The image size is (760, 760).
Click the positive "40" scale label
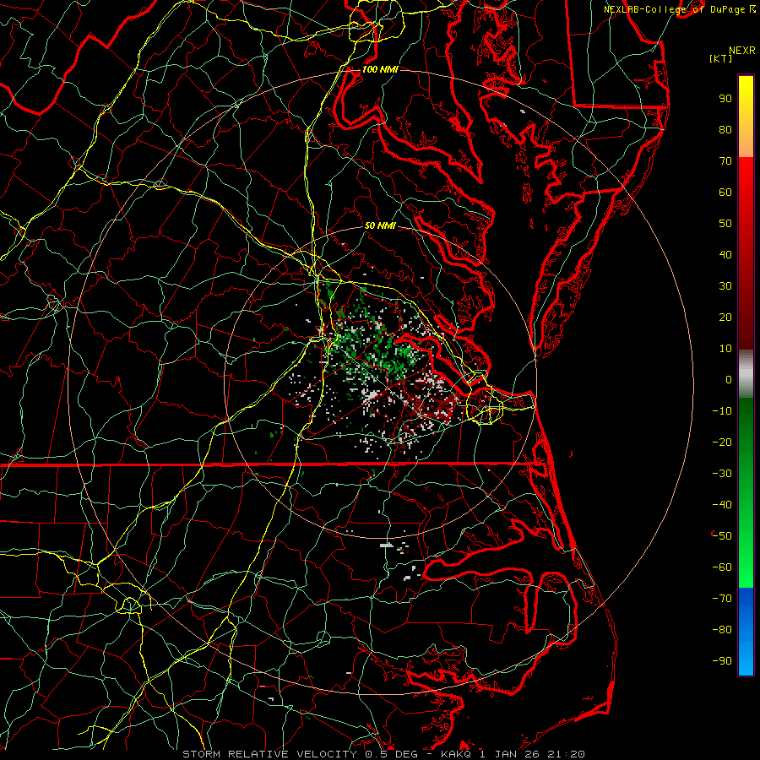[x=725, y=255]
